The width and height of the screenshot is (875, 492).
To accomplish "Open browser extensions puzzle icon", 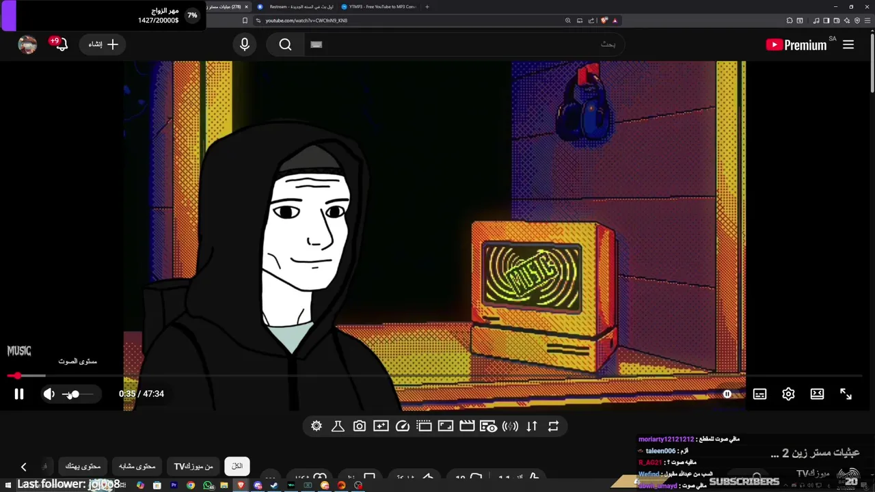I will click(790, 20).
